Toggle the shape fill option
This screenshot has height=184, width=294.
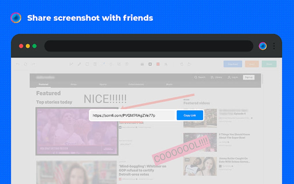click(x=150, y=64)
